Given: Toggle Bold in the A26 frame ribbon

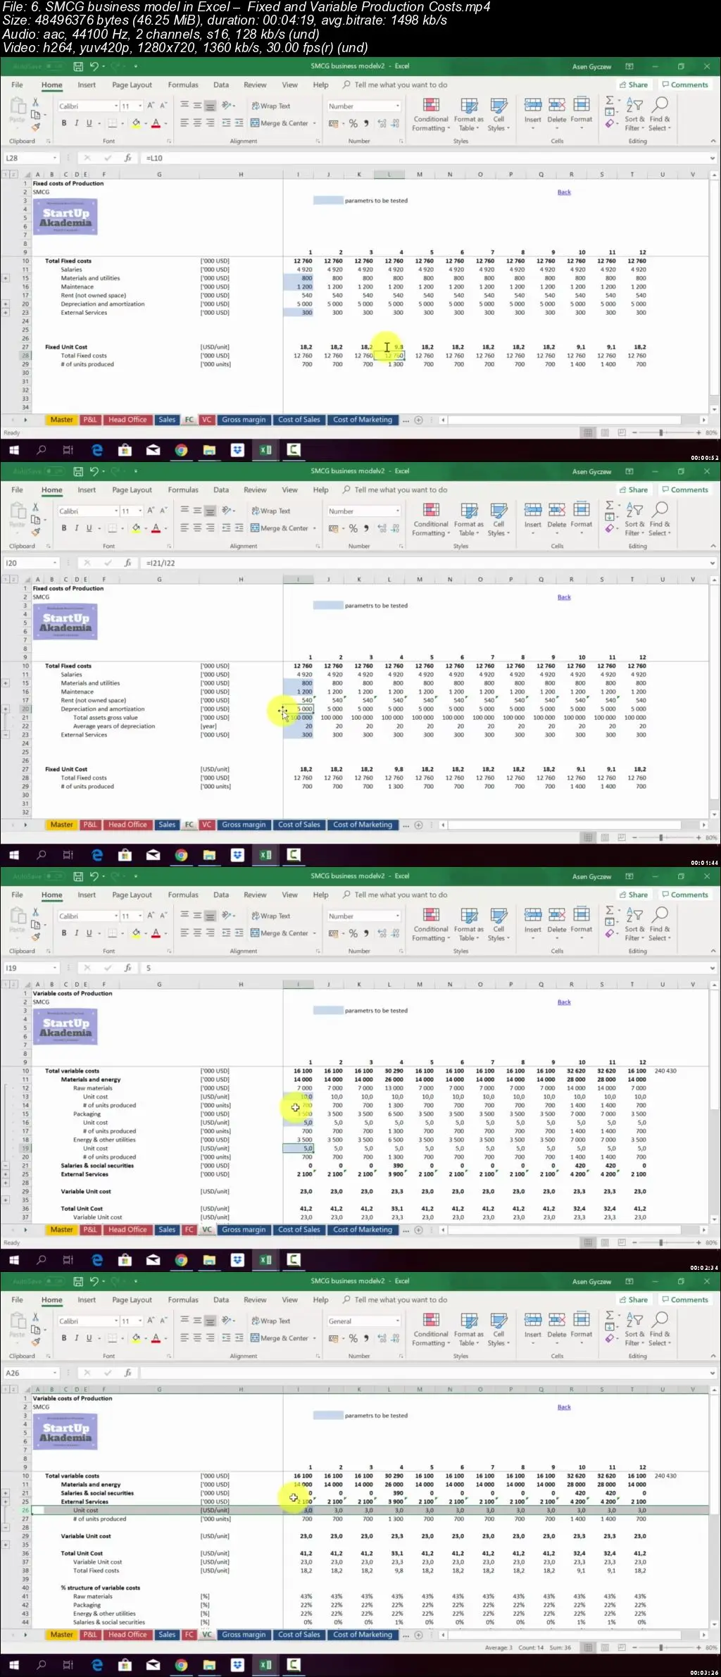Looking at the screenshot, I should pyautogui.click(x=64, y=1338).
